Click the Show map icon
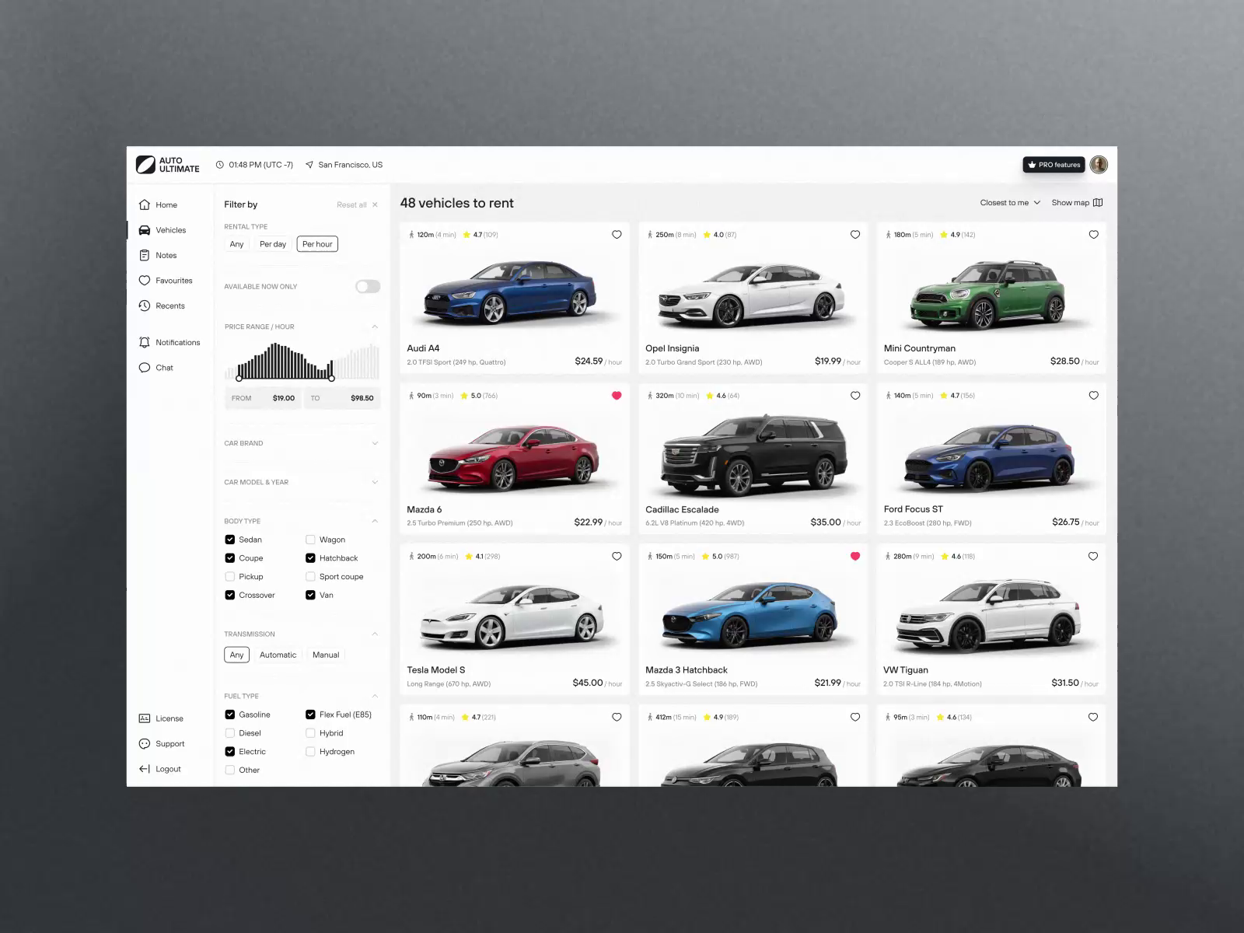The height and width of the screenshot is (933, 1244). 1097,202
